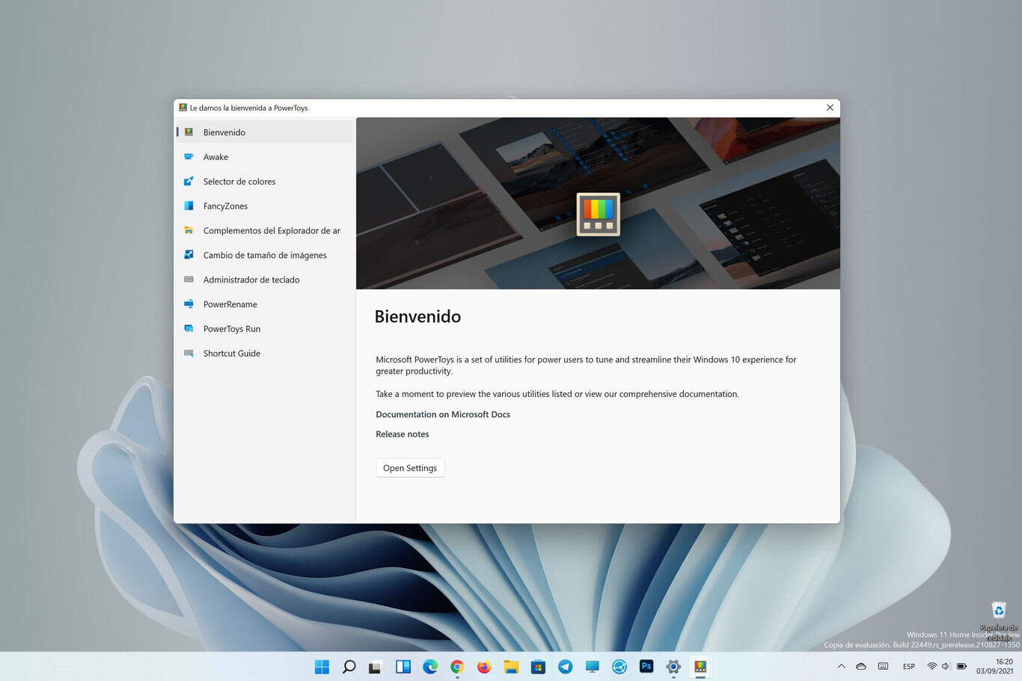
Task: Click the Open Settings button
Action: tap(410, 468)
